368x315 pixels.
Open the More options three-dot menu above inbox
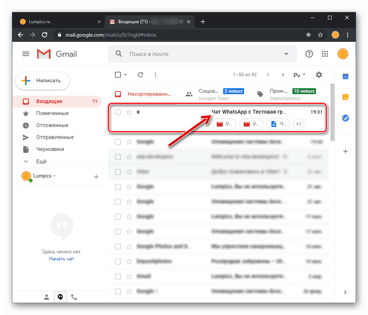click(155, 75)
